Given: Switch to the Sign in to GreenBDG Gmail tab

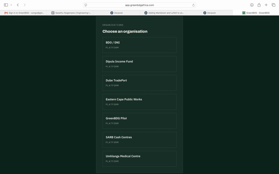Looking at the screenshot, I should tap(23, 13).
